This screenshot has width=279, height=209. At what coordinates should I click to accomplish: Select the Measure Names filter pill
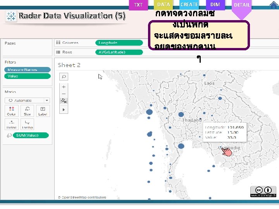(x=28, y=70)
